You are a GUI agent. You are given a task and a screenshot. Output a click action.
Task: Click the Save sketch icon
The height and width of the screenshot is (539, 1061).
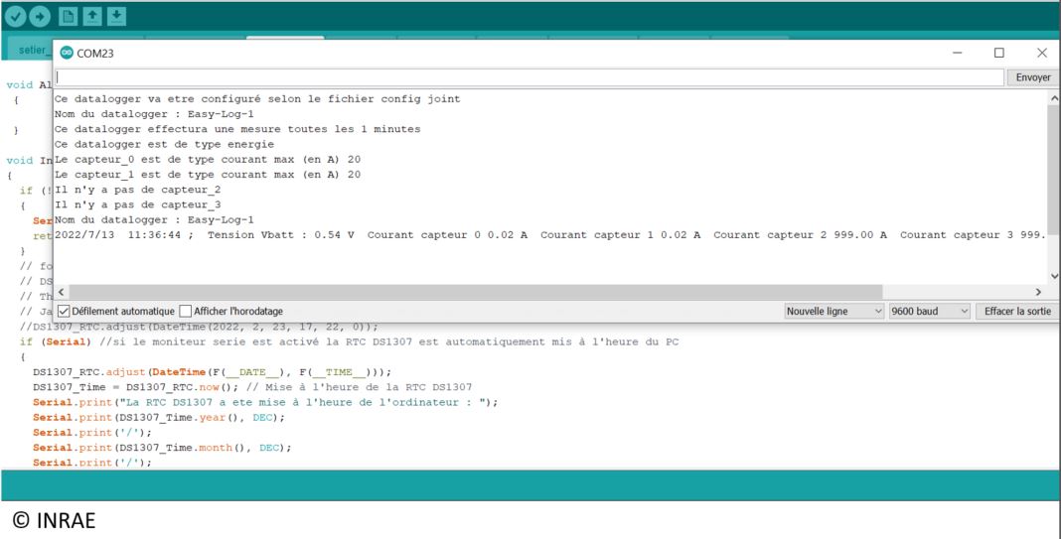pos(116,16)
